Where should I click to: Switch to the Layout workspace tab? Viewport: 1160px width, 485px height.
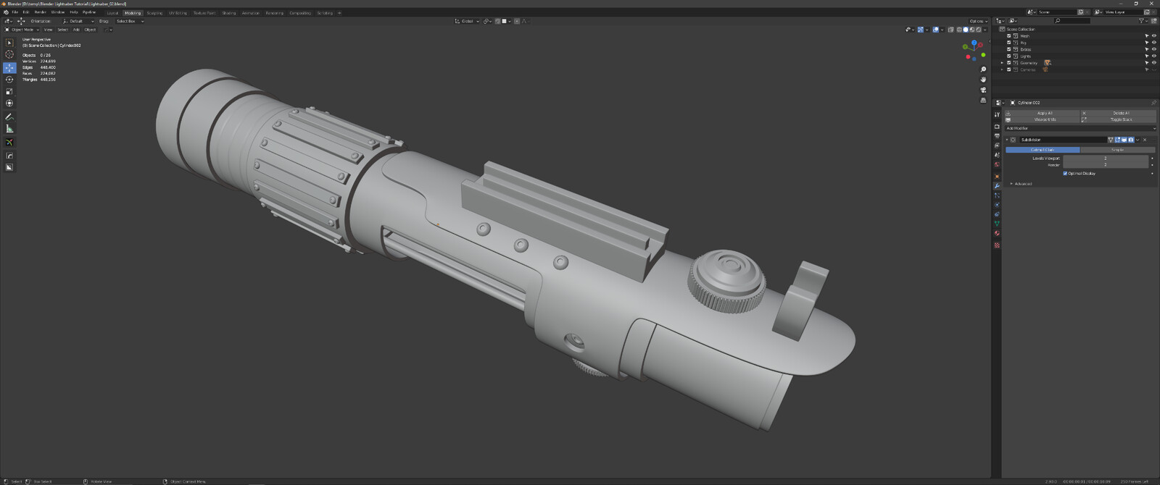coord(112,13)
